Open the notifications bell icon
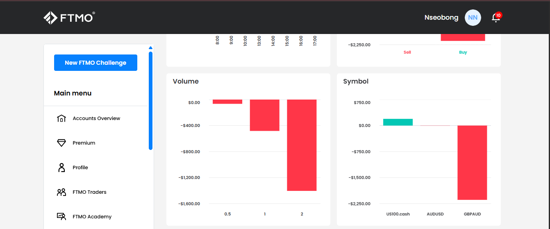This screenshot has width=550, height=229. [495, 18]
